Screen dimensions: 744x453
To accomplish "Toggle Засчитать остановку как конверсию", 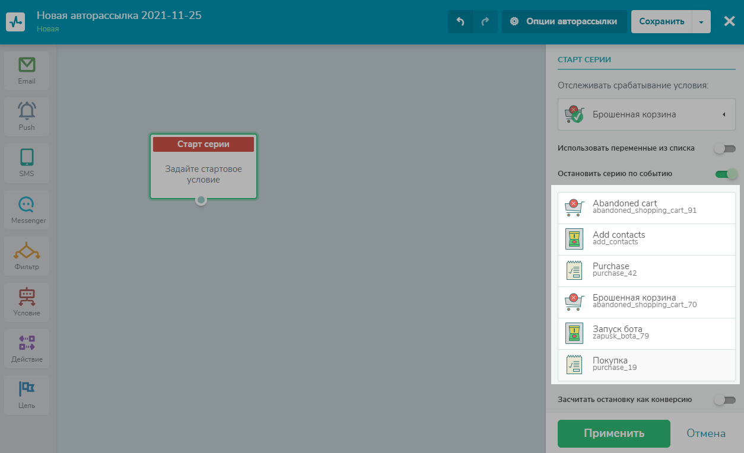I will click(725, 400).
